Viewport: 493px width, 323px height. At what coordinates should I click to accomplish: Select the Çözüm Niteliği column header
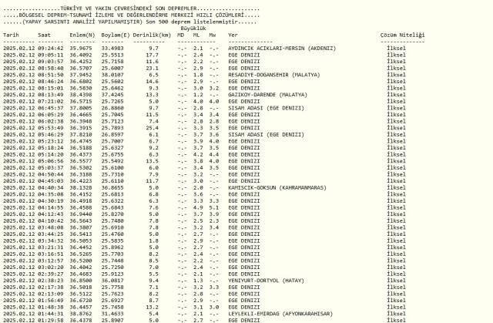pos(401,35)
